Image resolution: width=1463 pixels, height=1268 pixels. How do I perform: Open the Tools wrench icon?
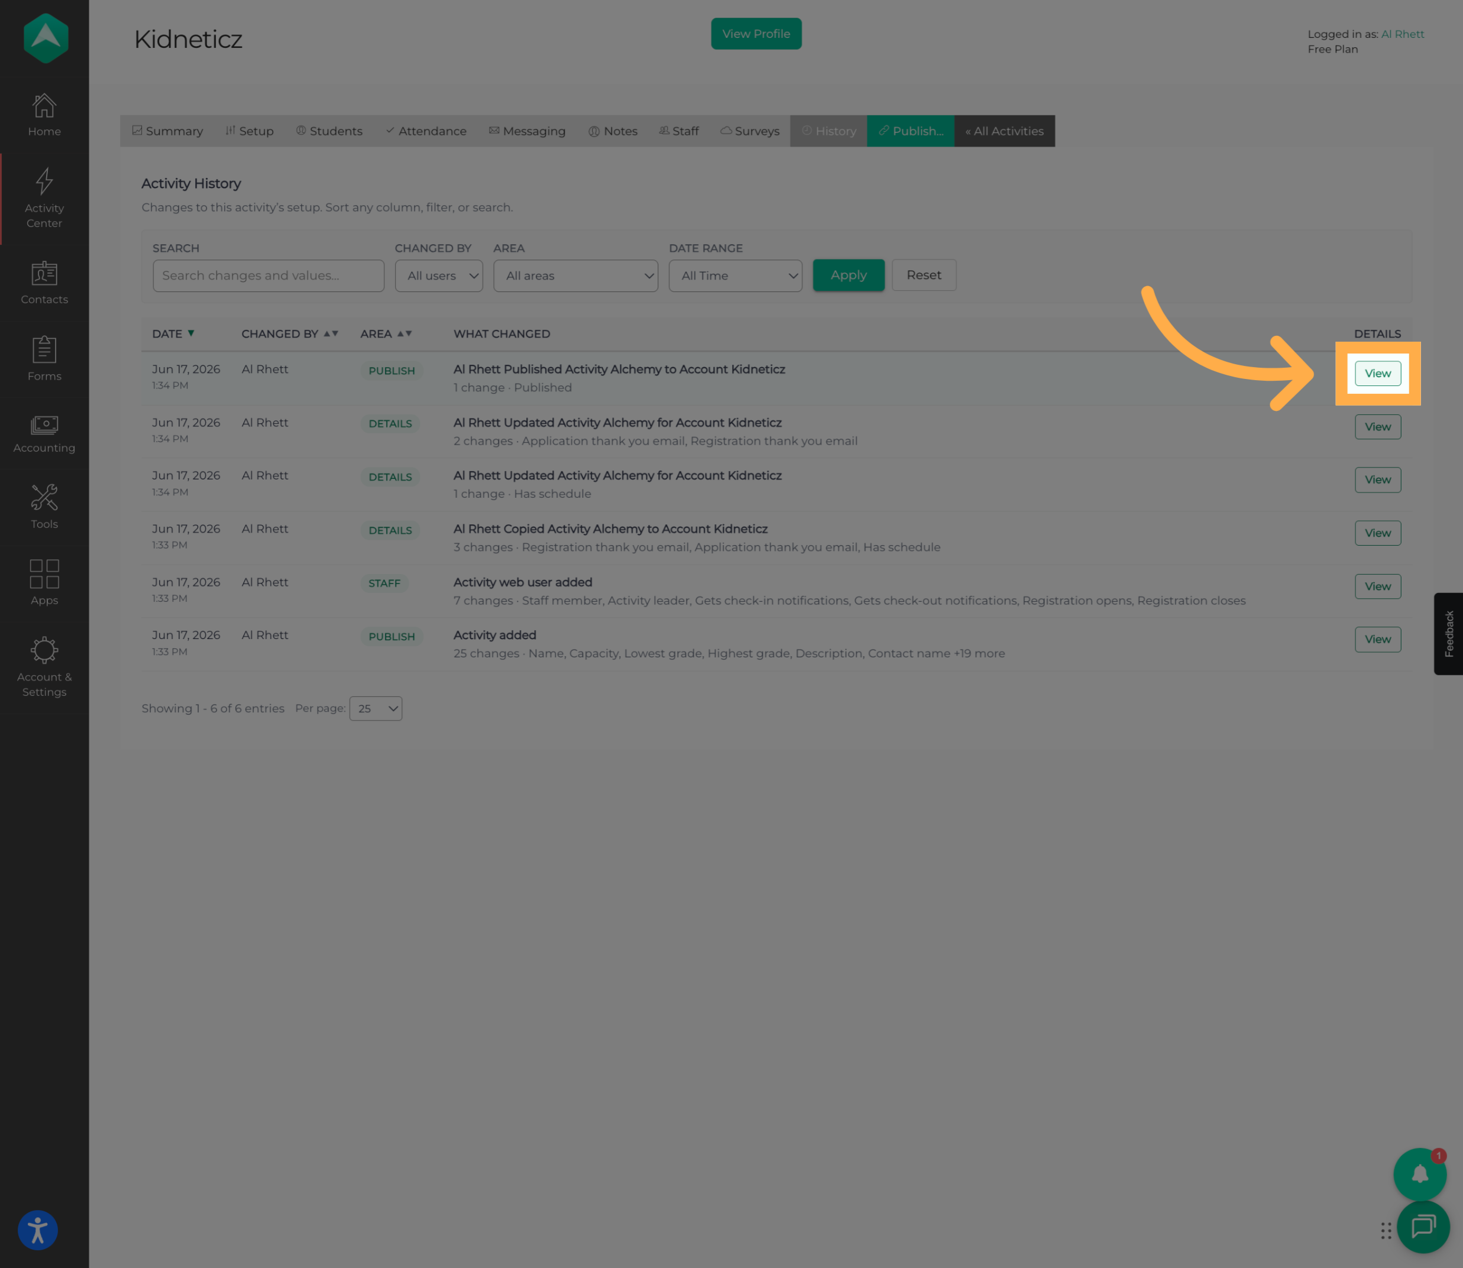click(44, 497)
